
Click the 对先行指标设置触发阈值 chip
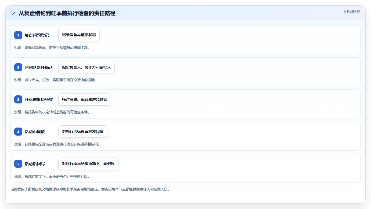(x=83, y=132)
